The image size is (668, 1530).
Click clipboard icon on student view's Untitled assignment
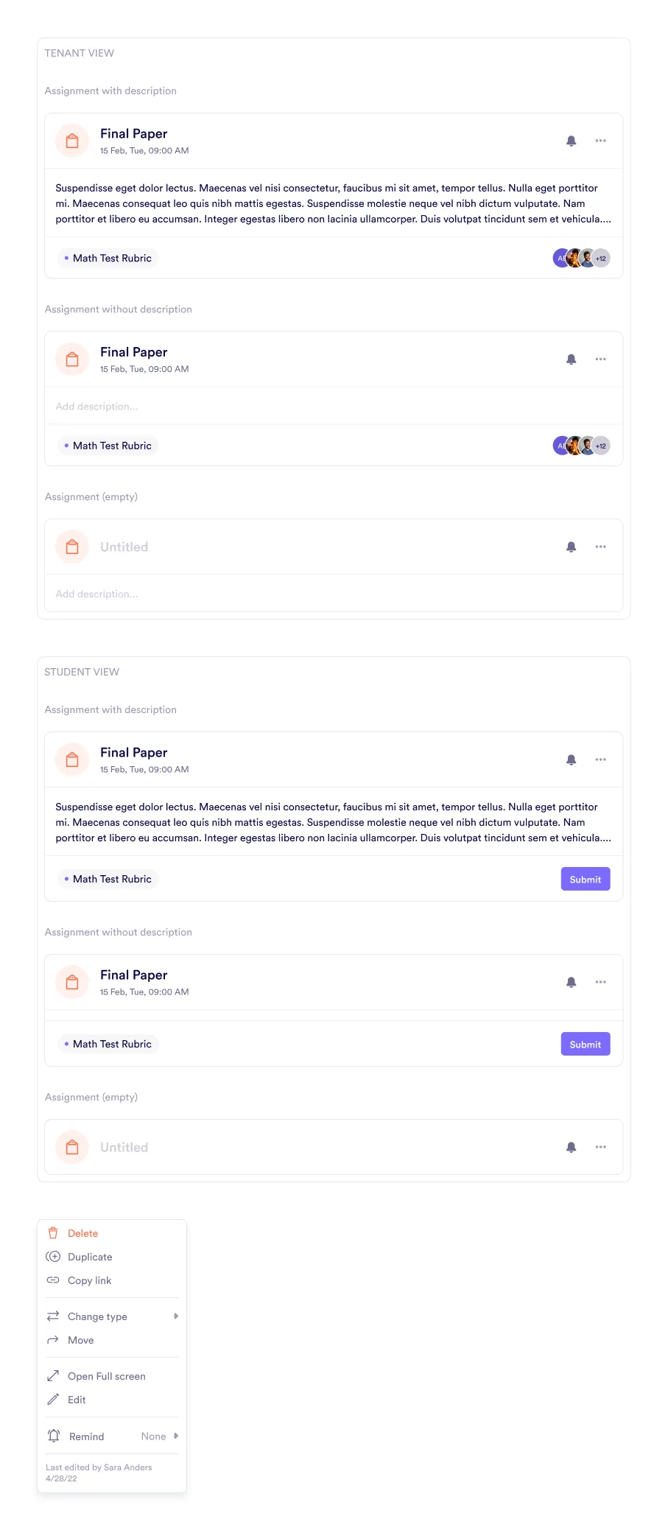coord(72,1147)
